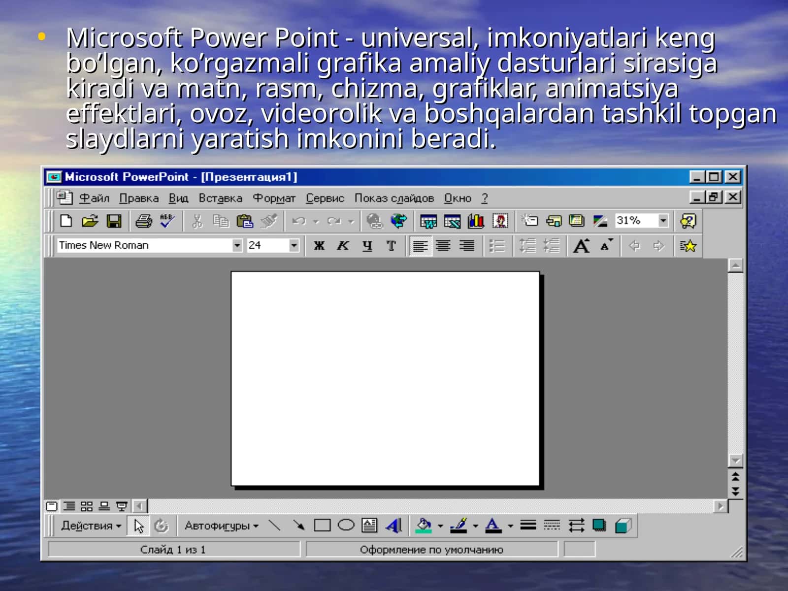Image resolution: width=788 pixels, height=591 pixels.
Task: Open the 31% zoom dropdown
Action: click(x=663, y=221)
